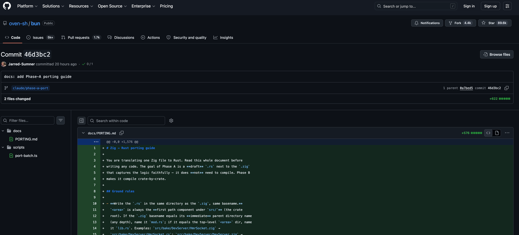Show the 0 / 1 checks status
This screenshot has width=519, height=235.
coord(88,64)
